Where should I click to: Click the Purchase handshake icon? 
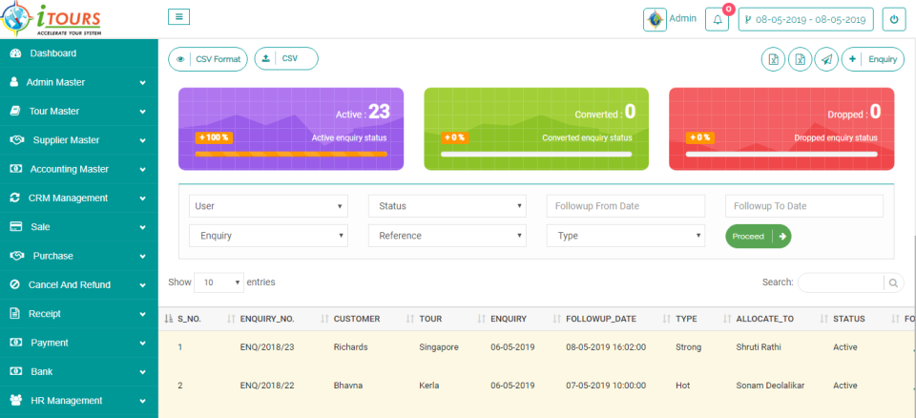point(17,256)
